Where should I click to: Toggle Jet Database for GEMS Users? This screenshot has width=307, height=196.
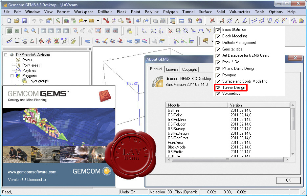[218, 56]
